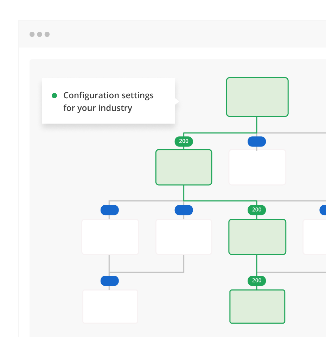Click the "200" badge above the second-level green node

184,141
